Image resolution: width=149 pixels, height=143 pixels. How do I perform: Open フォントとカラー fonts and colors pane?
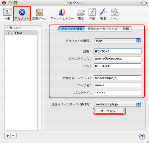pos(62,14)
